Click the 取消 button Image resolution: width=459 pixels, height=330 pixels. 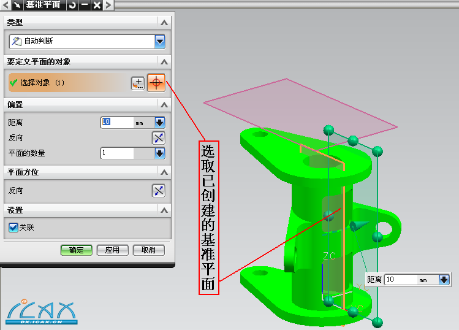pos(149,250)
